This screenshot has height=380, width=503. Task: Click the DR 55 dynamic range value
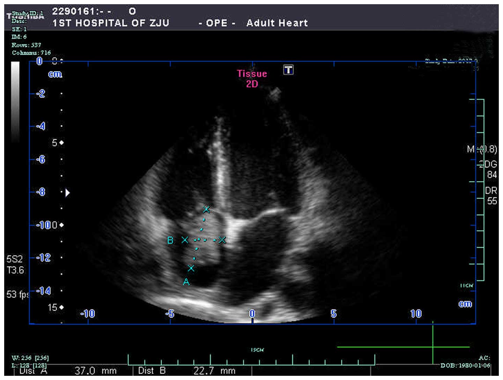pos(491,196)
